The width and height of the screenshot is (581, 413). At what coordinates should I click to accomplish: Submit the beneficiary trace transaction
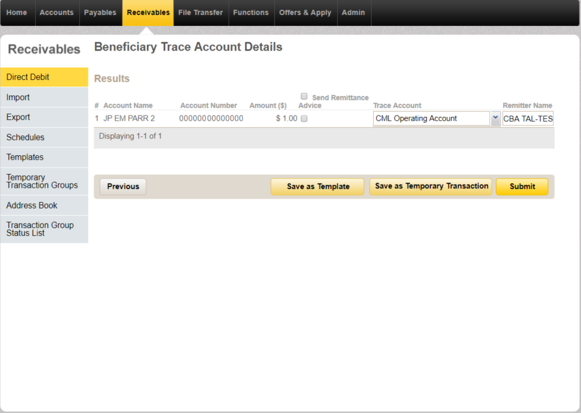tap(522, 186)
